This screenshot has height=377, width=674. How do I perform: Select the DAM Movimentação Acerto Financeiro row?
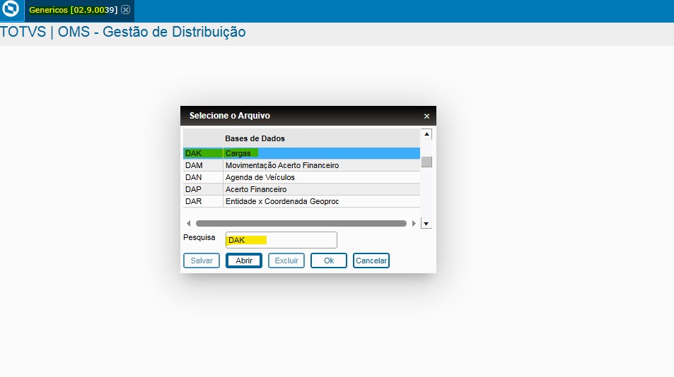pos(301,165)
